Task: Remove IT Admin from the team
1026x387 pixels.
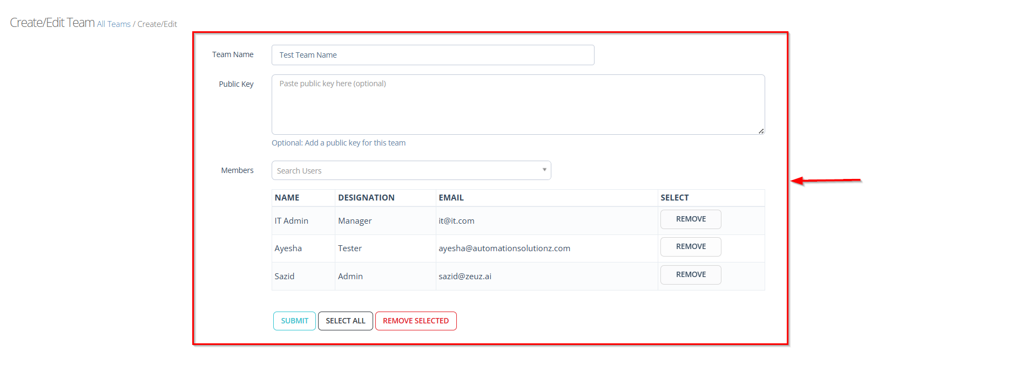Action: [690, 219]
